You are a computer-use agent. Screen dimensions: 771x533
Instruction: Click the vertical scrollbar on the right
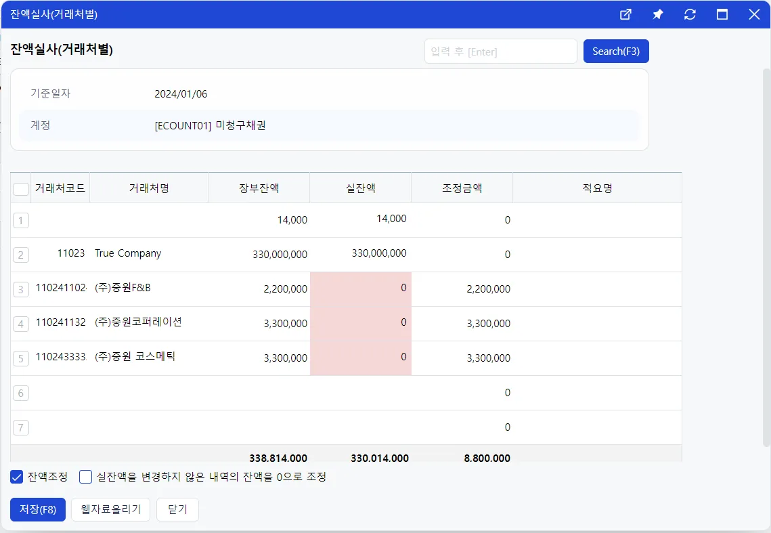[766, 257]
